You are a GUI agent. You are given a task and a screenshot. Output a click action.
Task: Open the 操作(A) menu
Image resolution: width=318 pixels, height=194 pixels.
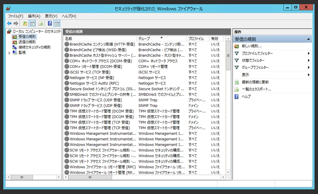34,16
